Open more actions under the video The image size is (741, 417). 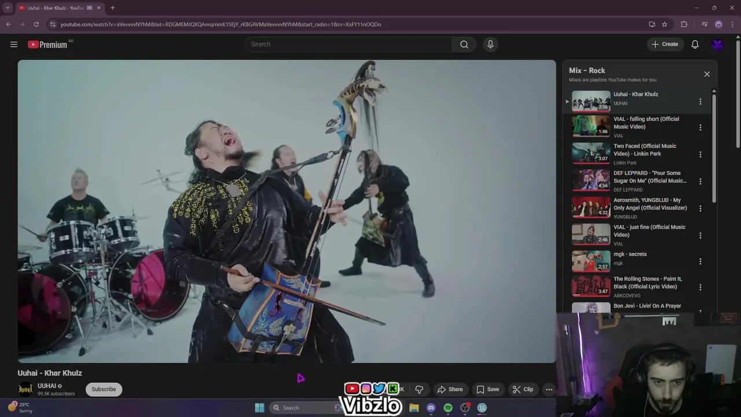(x=549, y=389)
